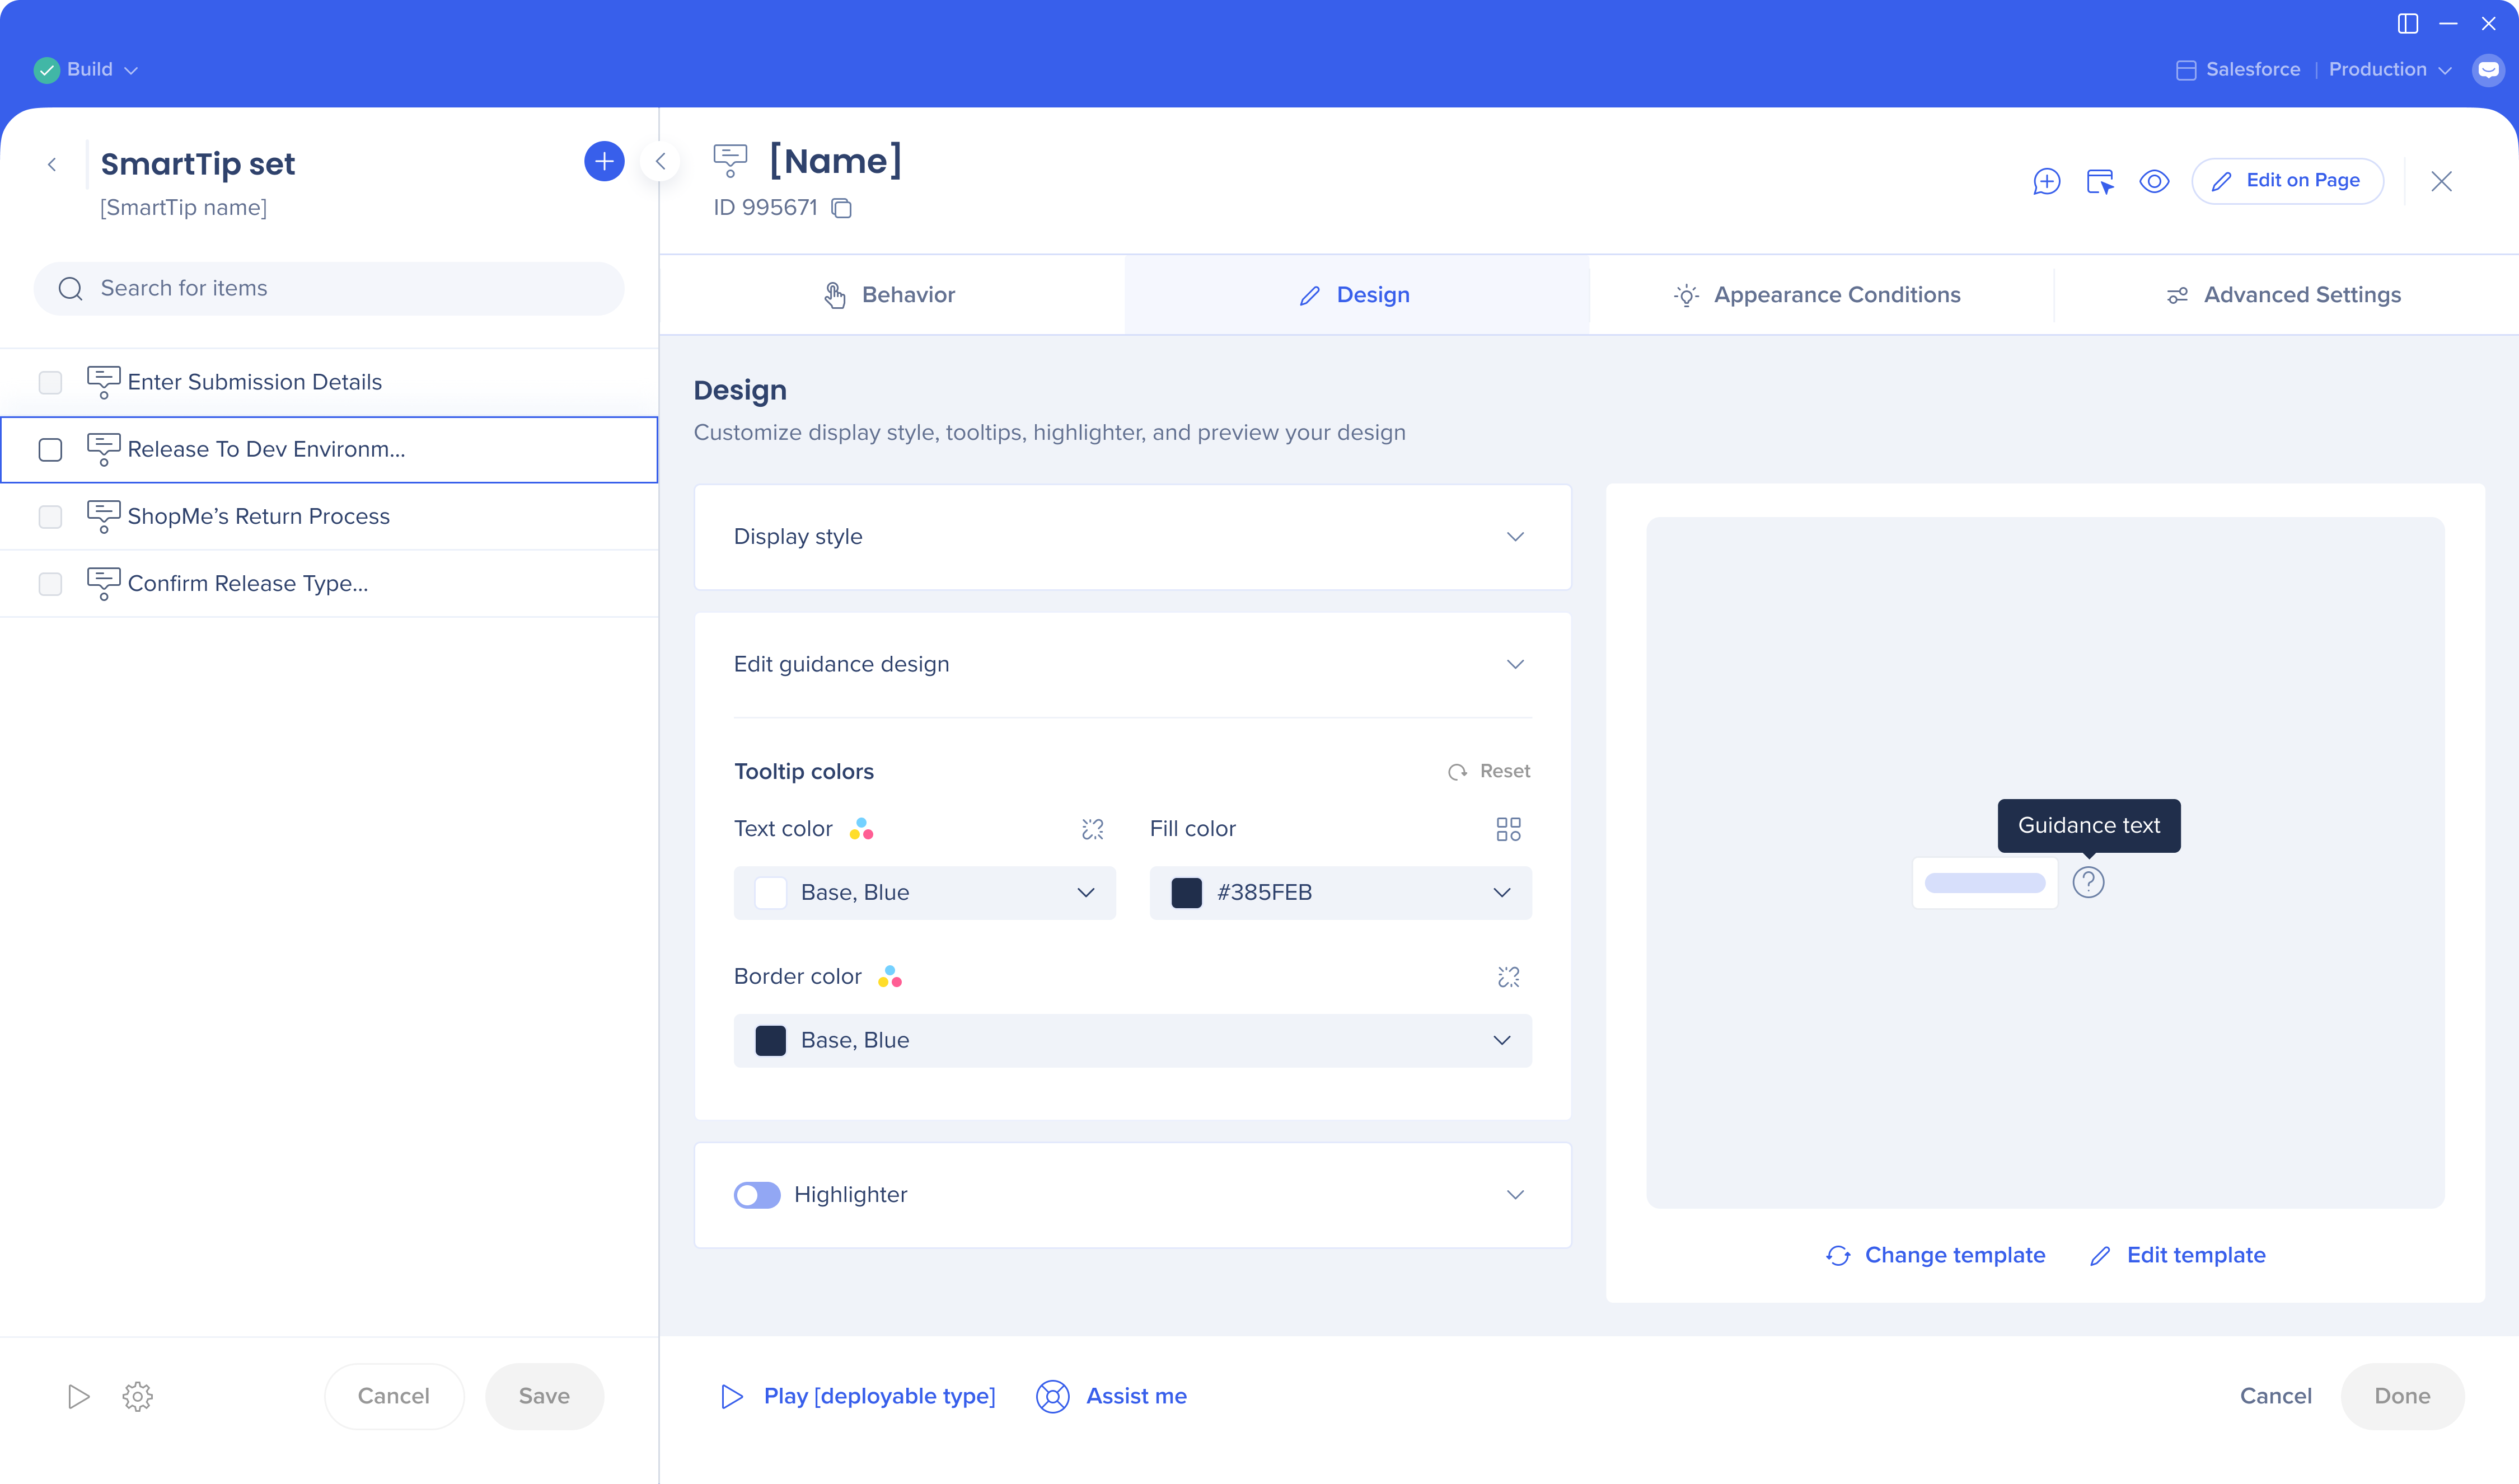Open settings gear in the left footer
2519x1484 pixels.
tap(137, 1397)
